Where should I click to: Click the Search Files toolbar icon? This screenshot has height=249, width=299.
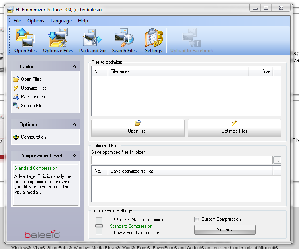pyautogui.click(x=124, y=37)
